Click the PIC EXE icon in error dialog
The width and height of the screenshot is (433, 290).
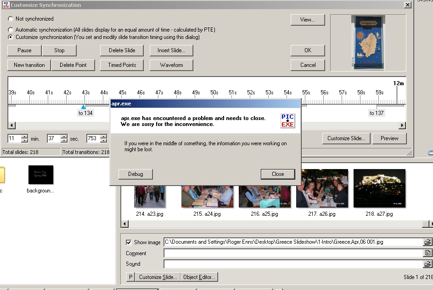click(287, 121)
